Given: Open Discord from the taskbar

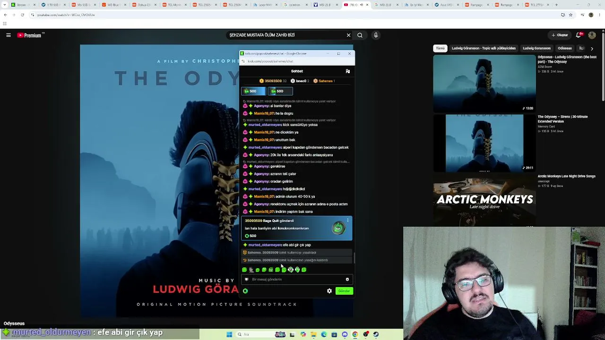Looking at the screenshot, I should point(345,334).
